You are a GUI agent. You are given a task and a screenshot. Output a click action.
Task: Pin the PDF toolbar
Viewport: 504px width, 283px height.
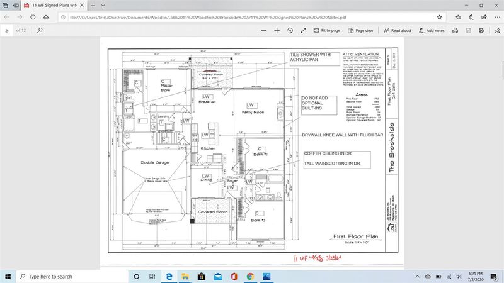(497, 30)
